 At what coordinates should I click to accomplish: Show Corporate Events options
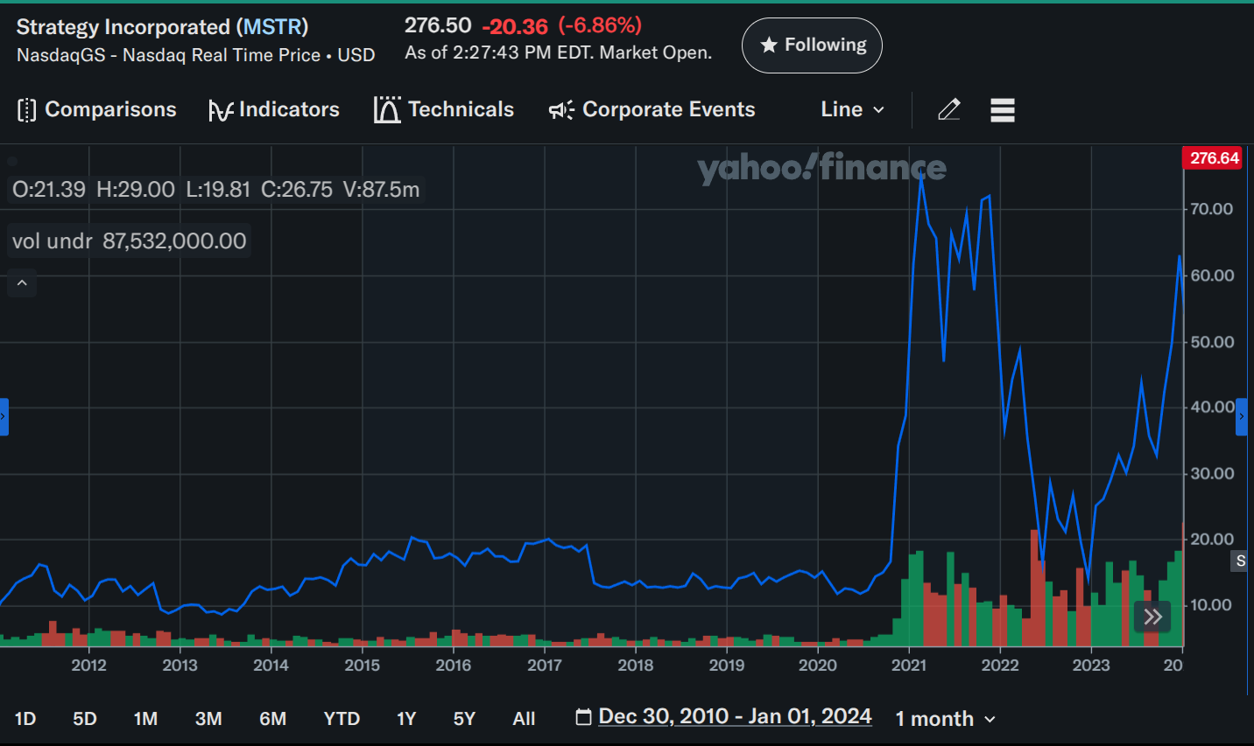[652, 109]
